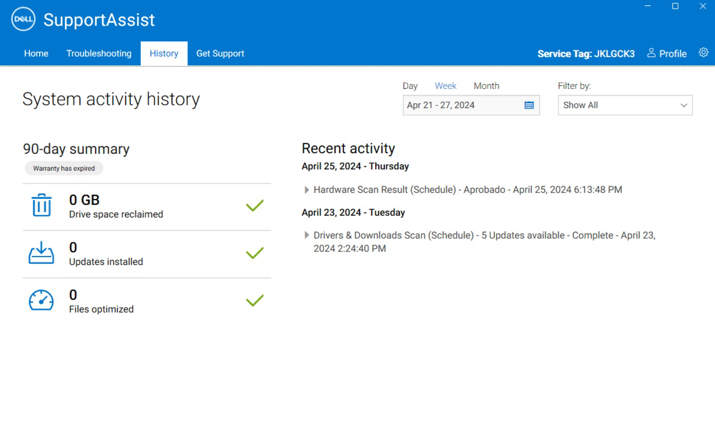Switch history view to Month

(486, 86)
